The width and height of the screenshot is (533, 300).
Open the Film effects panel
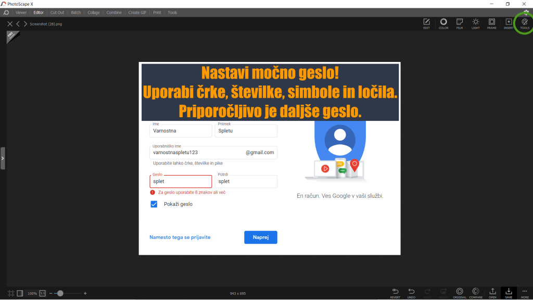pos(460,23)
